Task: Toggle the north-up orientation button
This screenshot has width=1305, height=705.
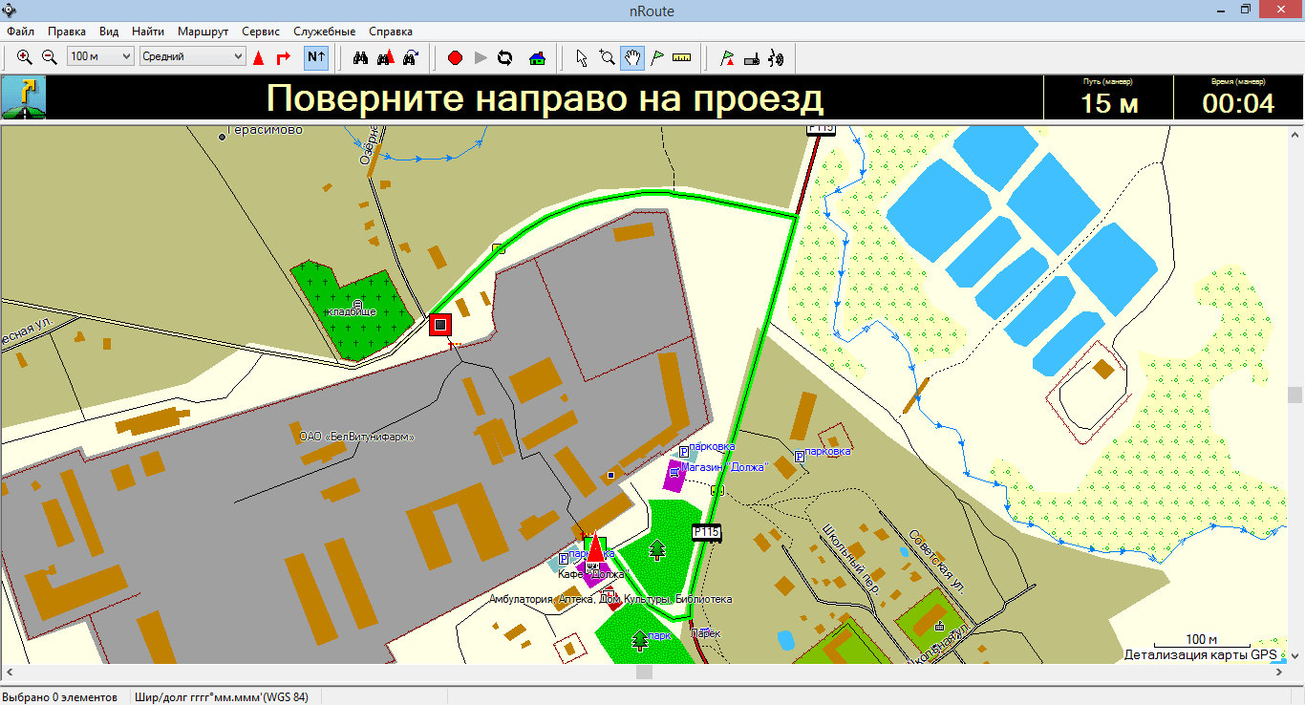Action: coord(316,57)
